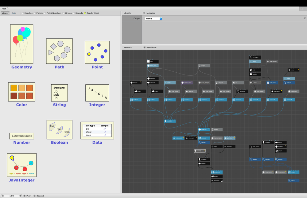Image resolution: width=307 pixels, height=198 pixels.
Task: Select the integer1 node
Action: point(221,83)
